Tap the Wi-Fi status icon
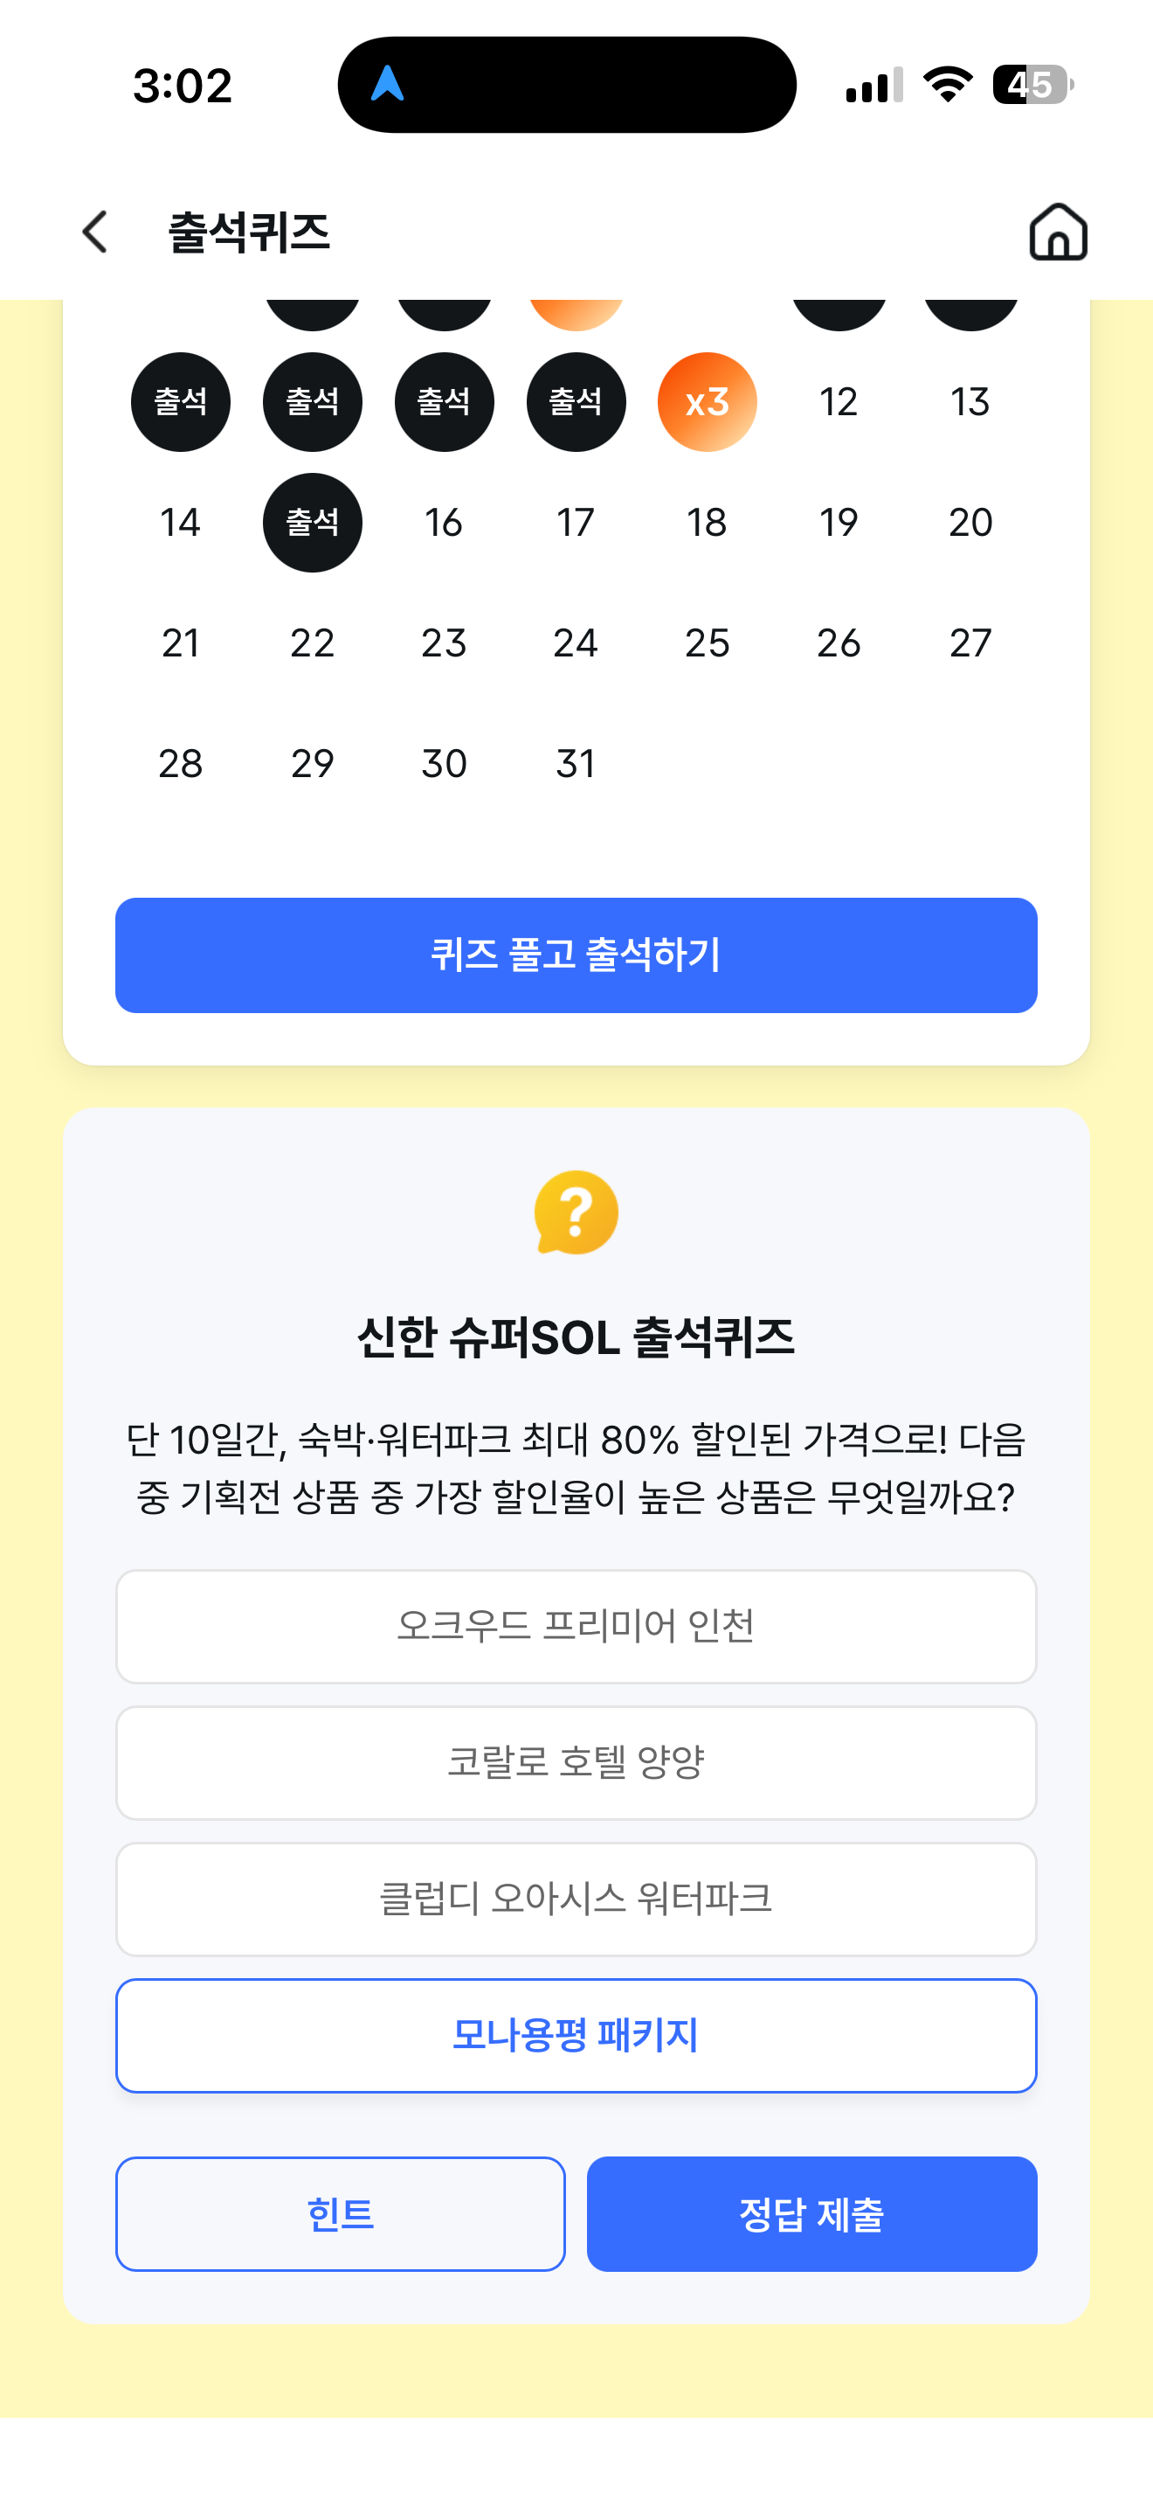This screenshot has height=2507, width=1153. (948, 85)
